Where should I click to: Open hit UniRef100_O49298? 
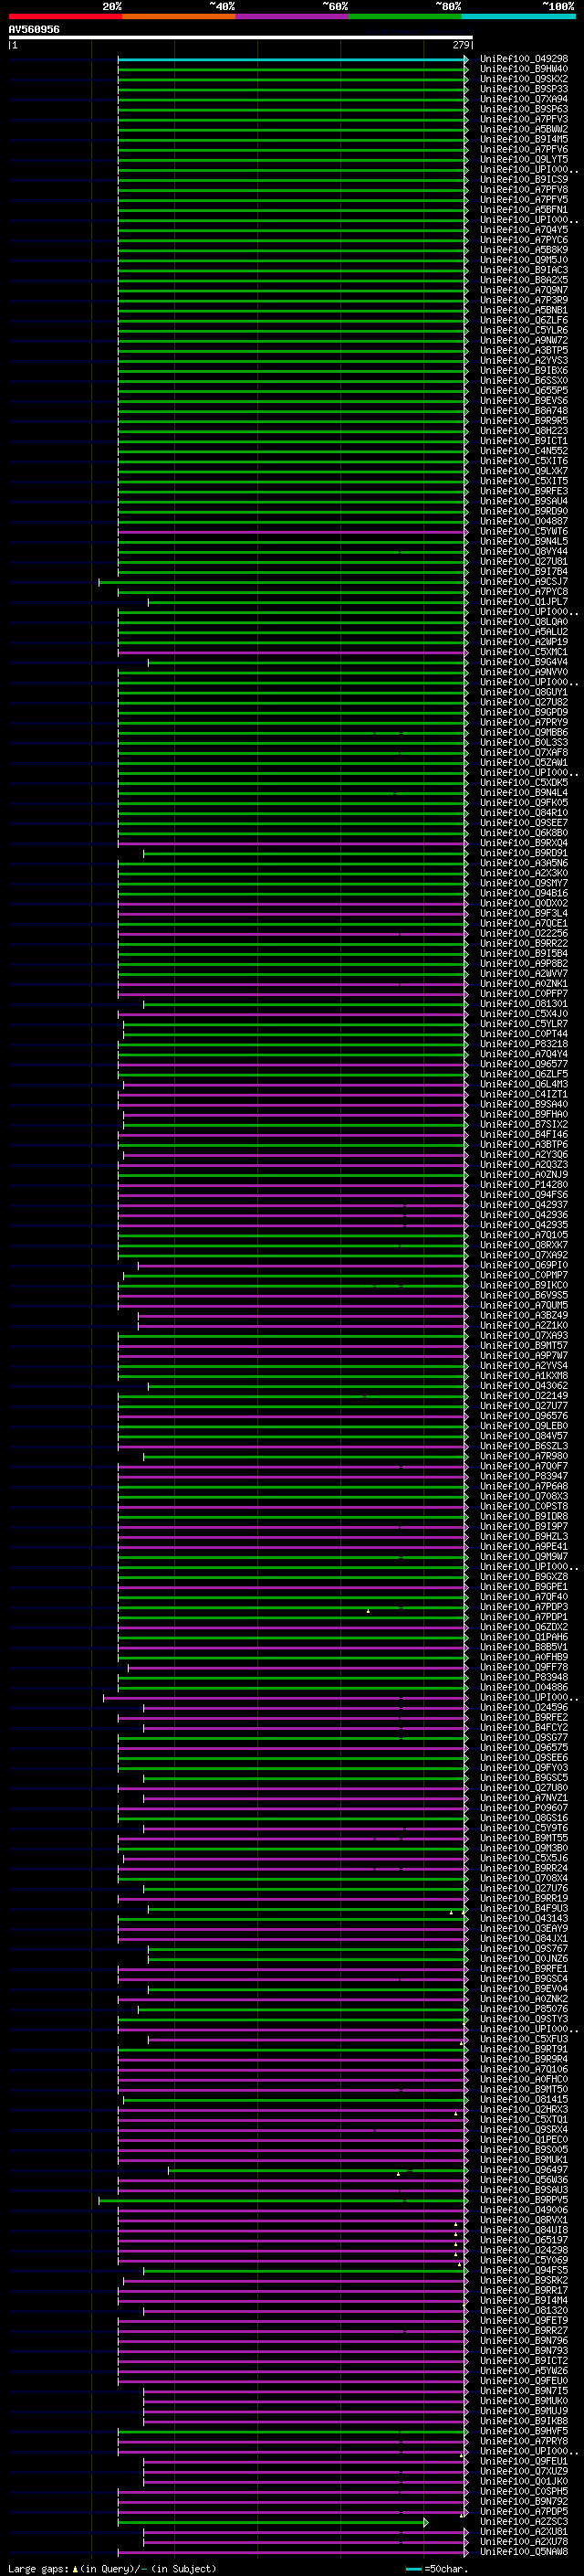coord(523,60)
